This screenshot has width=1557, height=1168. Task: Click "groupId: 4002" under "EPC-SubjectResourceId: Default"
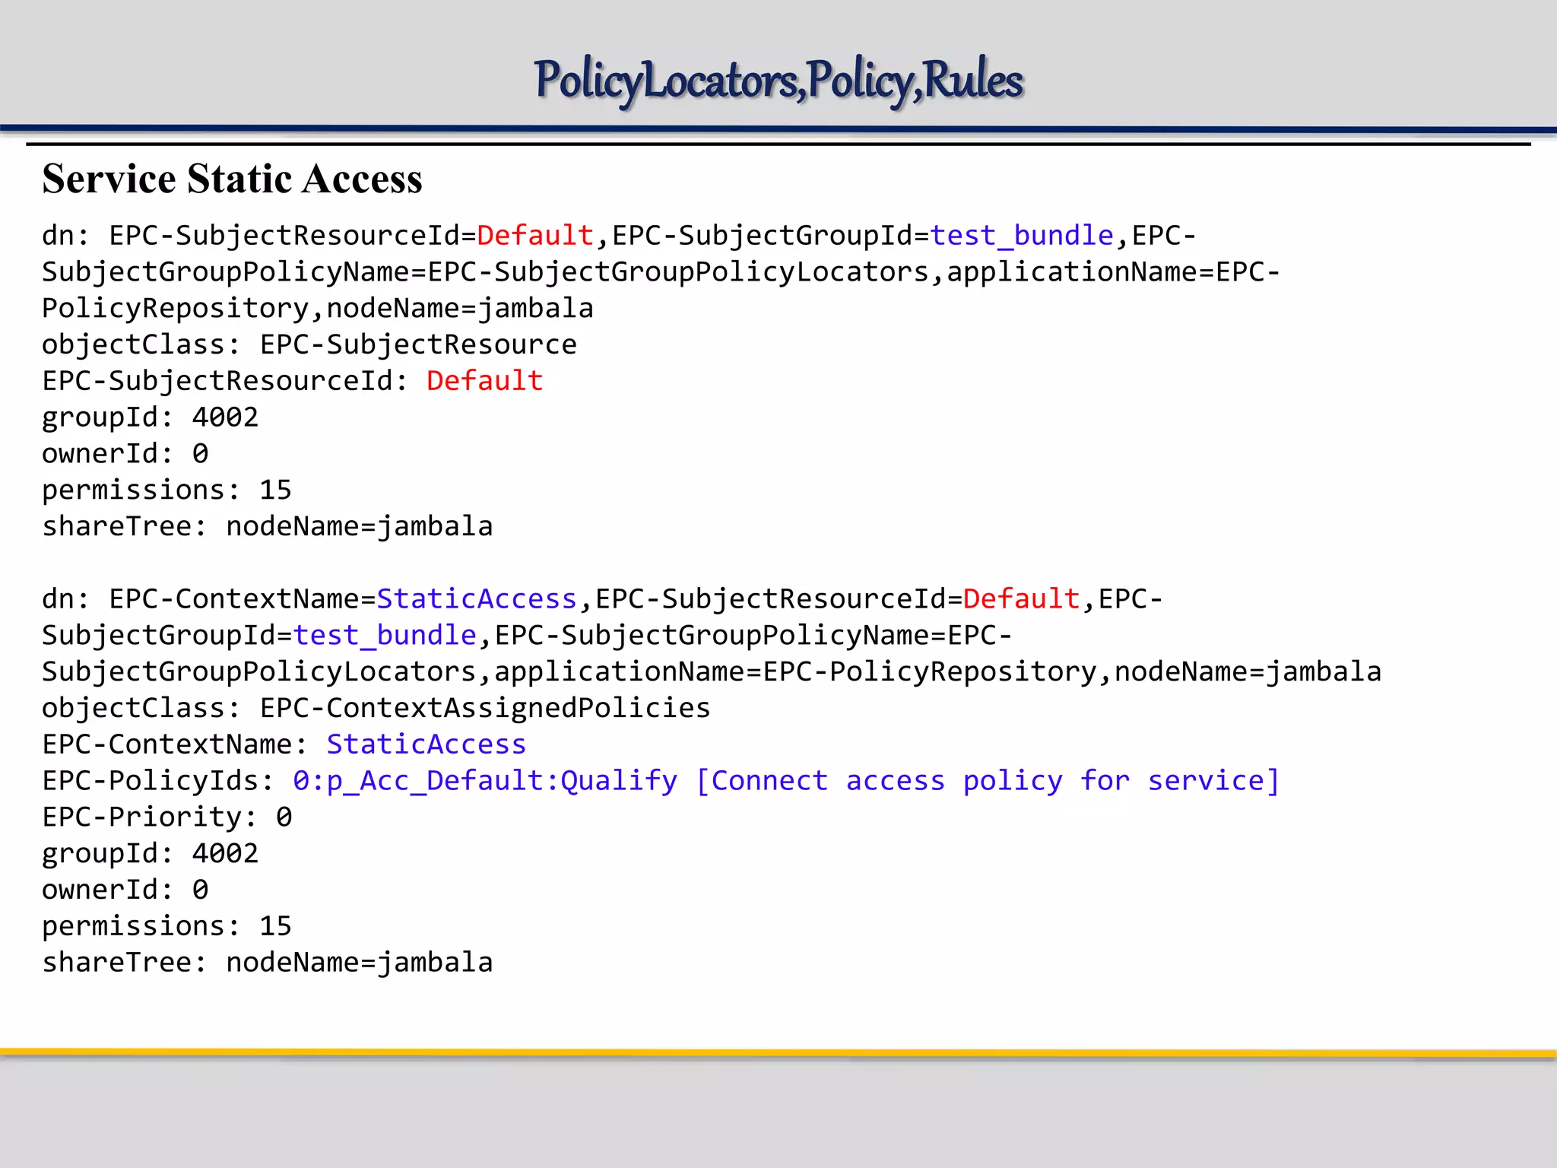pyautogui.click(x=151, y=417)
